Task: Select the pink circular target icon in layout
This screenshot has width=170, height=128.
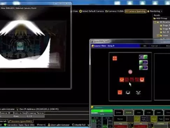Action: 130,72
